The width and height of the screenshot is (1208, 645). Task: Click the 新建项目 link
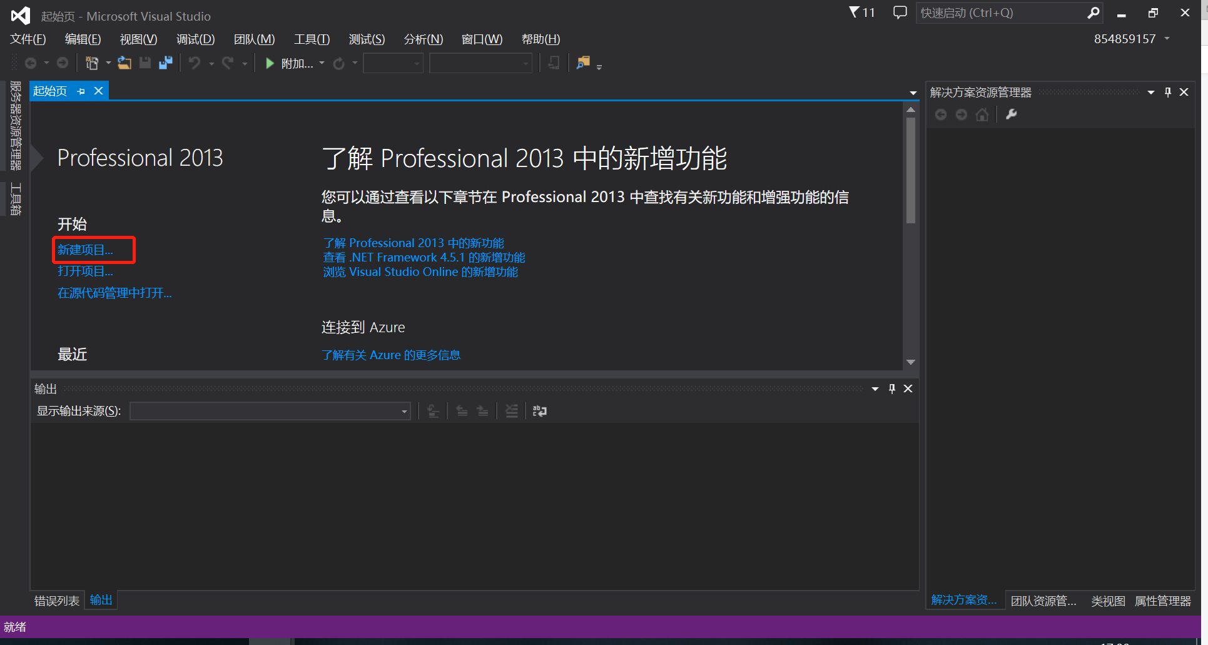click(x=86, y=250)
